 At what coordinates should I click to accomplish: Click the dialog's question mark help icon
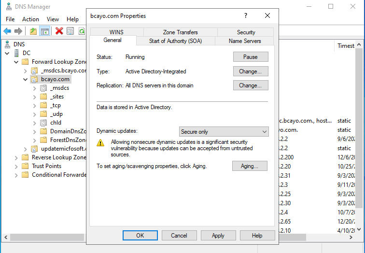pyautogui.click(x=246, y=16)
